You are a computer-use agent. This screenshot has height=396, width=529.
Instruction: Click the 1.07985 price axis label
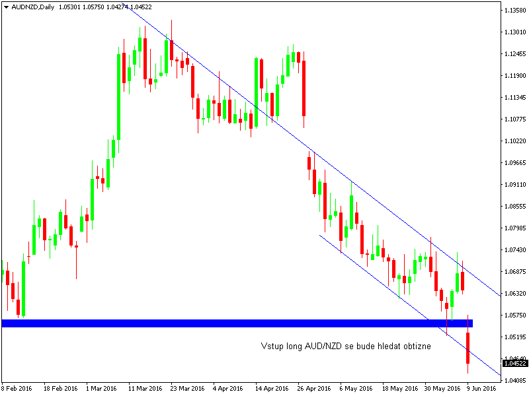(515, 228)
